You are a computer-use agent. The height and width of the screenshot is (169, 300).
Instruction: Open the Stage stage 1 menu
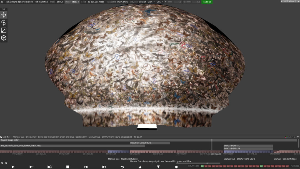72,2
